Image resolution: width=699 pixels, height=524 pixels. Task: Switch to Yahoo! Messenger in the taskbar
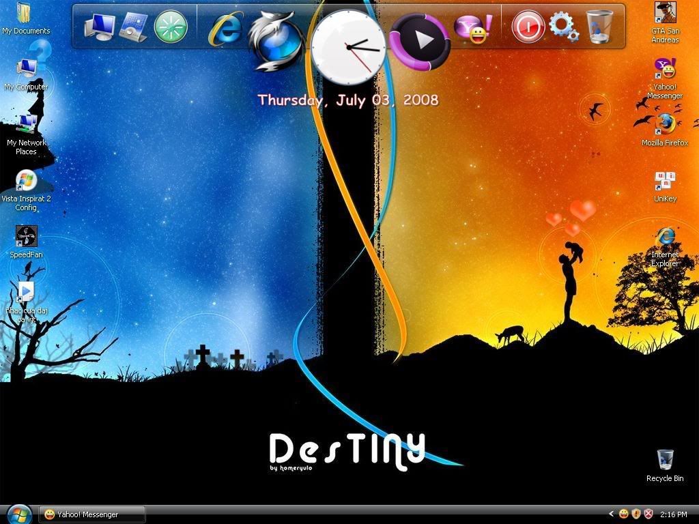pos(92,514)
